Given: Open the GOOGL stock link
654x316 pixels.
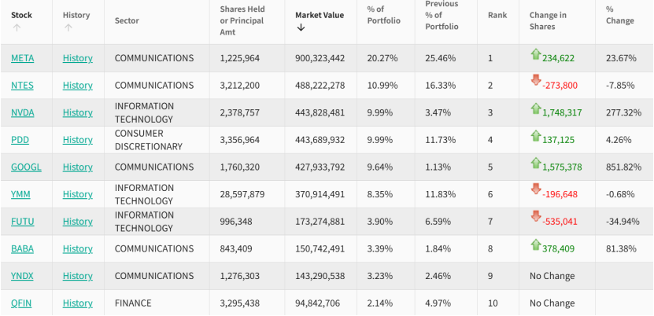Looking at the screenshot, I should (x=26, y=167).
